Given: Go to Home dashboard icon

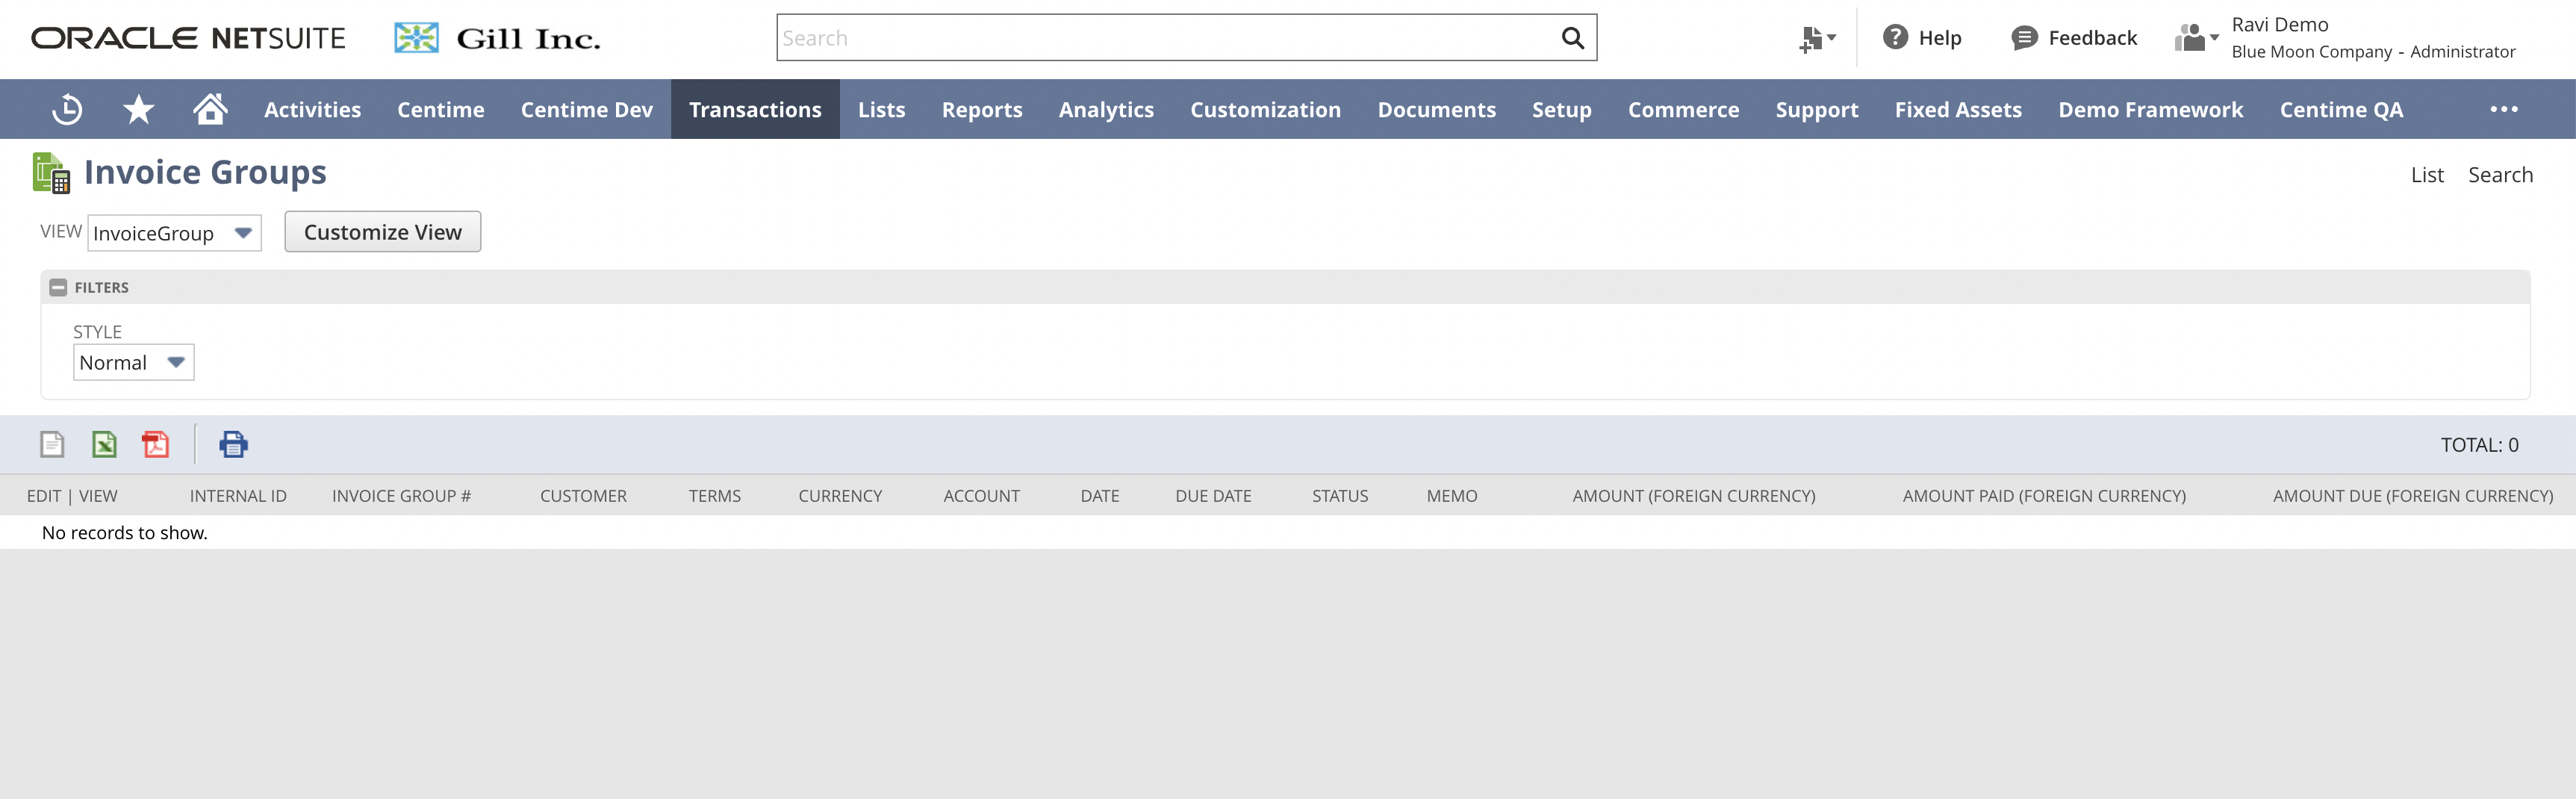Looking at the screenshot, I should pos(211,109).
